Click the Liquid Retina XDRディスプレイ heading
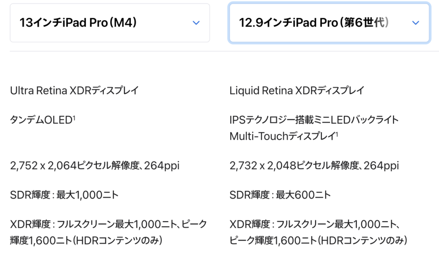The height and width of the screenshot is (259, 439). click(297, 90)
